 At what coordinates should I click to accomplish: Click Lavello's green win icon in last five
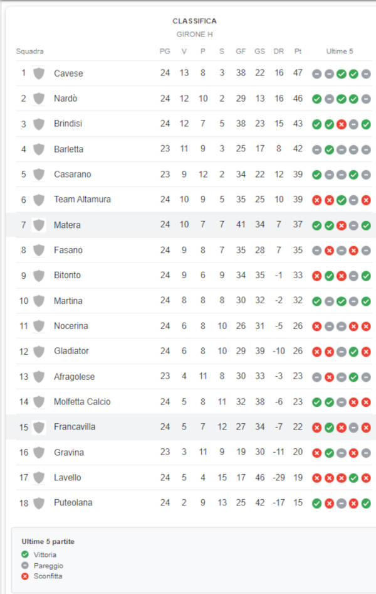click(353, 478)
